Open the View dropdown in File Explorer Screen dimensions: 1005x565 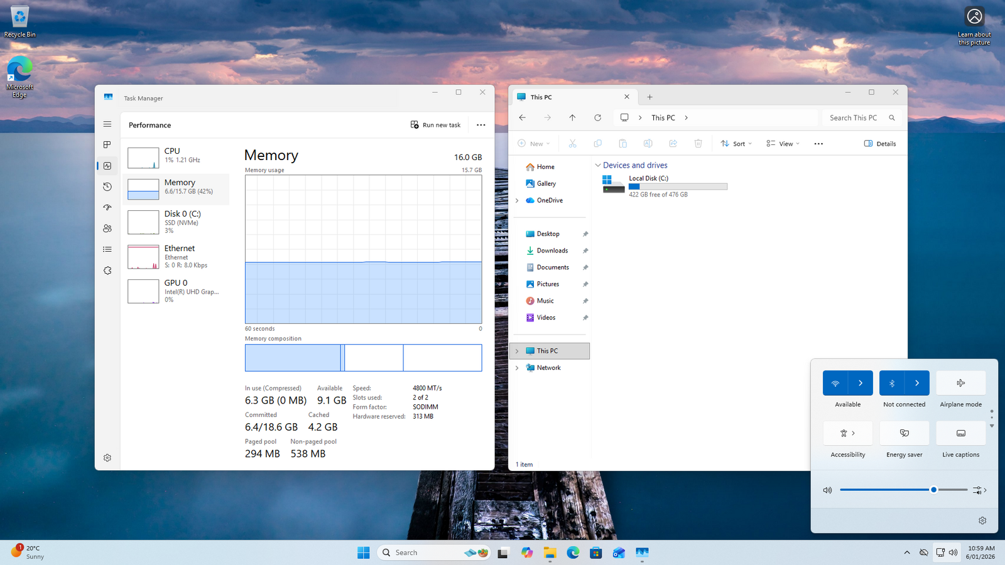point(783,144)
